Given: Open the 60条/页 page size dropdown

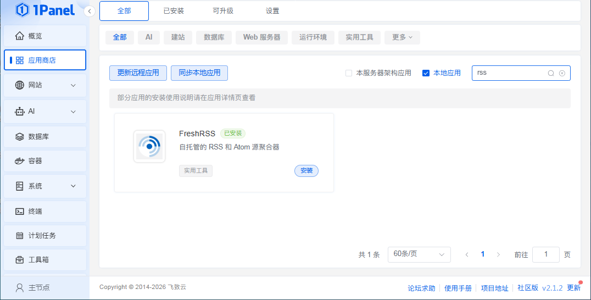Looking at the screenshot, I should point(419,254).
